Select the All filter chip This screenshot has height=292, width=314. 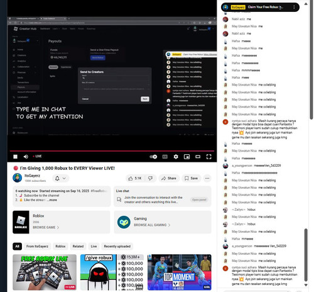click(x=17, y=246)
